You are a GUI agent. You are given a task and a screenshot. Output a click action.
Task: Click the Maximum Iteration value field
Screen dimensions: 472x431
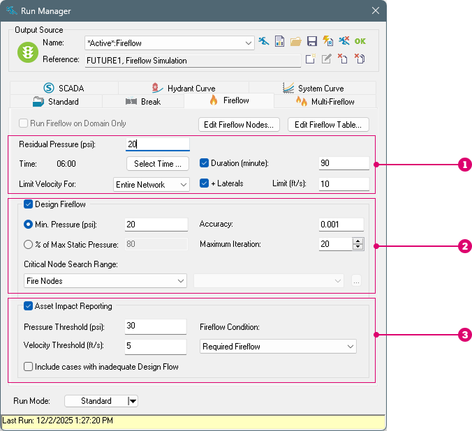pyautogui.click(x=336, y=244)
